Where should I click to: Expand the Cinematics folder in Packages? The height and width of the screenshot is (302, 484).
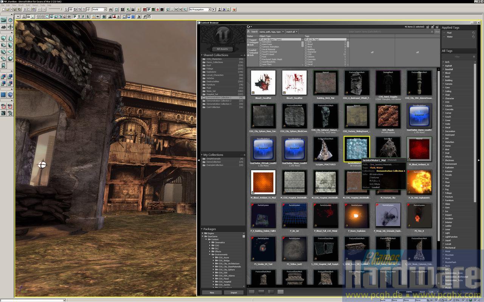click(210, 242)
